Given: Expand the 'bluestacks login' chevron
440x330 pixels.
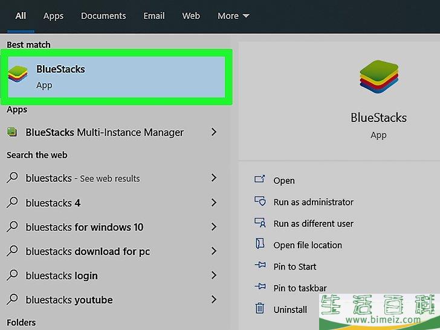Looking at the screenshot, I should (x=214, y=275).
